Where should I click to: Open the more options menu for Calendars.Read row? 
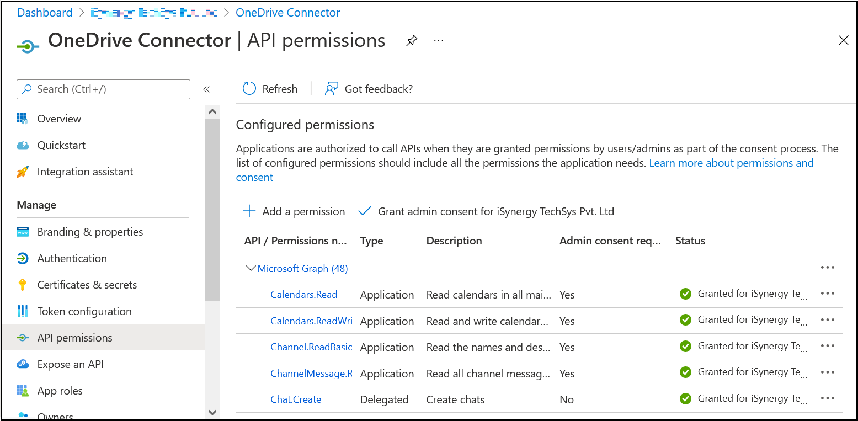(828, 294)
